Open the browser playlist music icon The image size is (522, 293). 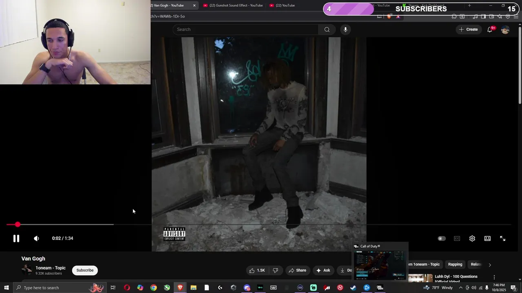pyautogui.click(x=476, y=16)
